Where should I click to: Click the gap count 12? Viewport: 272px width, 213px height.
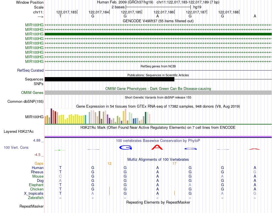pyautogui.click(x=109, y=164)
